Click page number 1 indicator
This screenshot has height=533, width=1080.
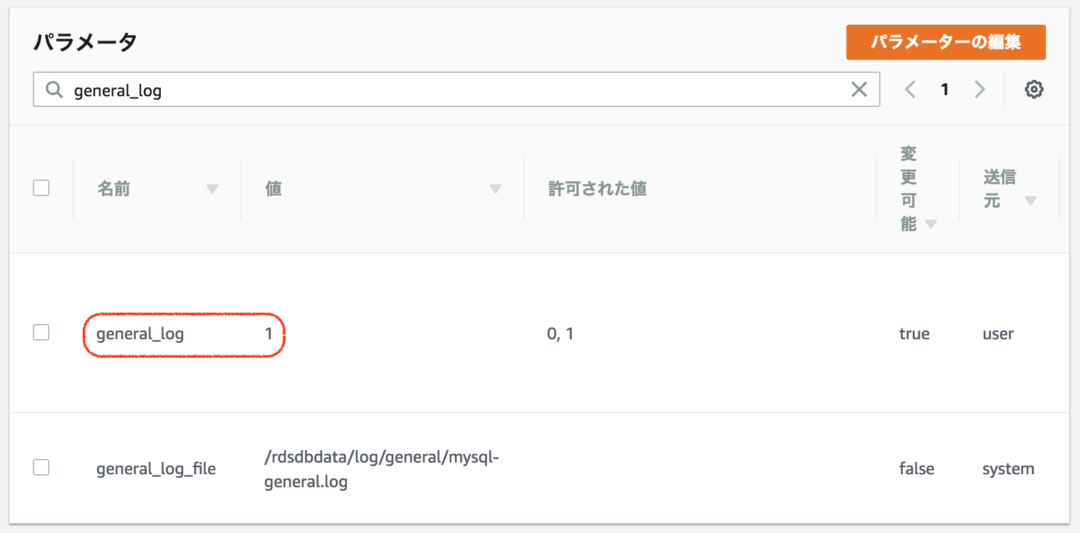[x=944, y=90]
